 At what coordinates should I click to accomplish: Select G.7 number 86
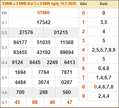pos(35,102)
